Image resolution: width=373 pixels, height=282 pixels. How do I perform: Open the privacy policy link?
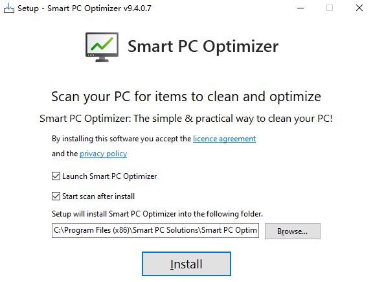tap(103, 154)
